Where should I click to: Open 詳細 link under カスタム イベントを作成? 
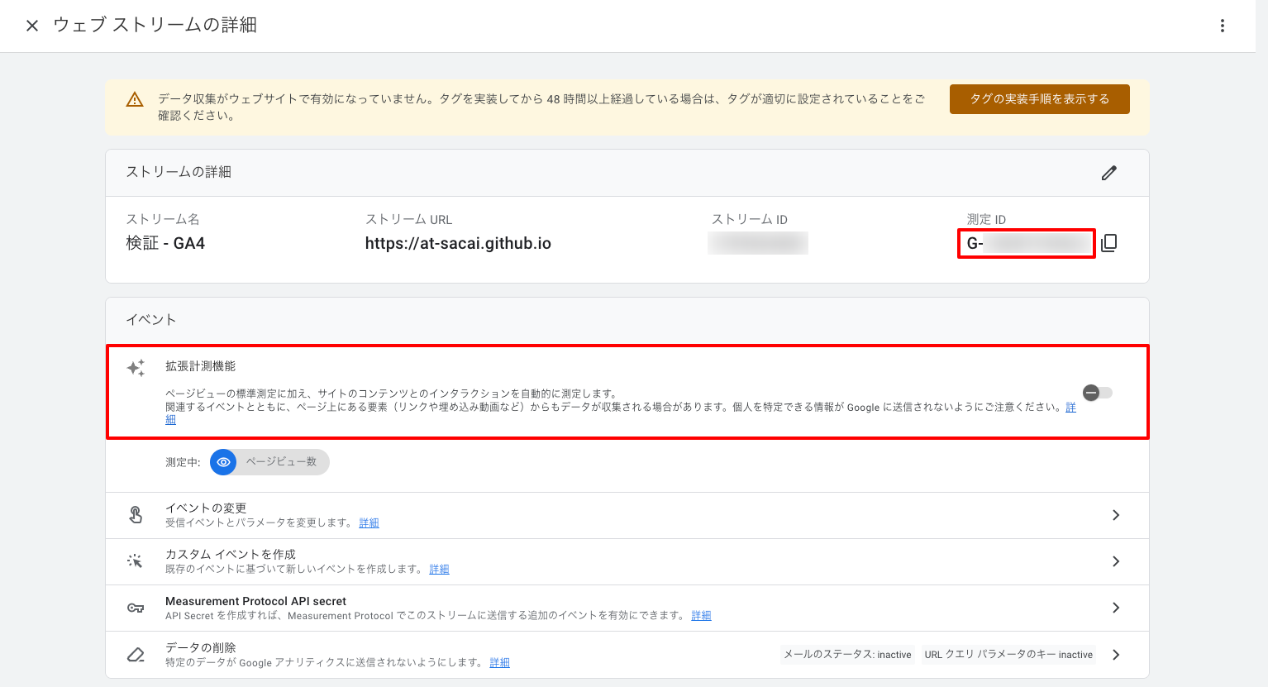point(439,570)
